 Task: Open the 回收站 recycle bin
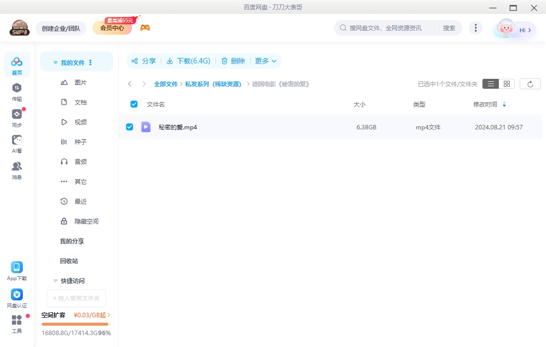69,261
